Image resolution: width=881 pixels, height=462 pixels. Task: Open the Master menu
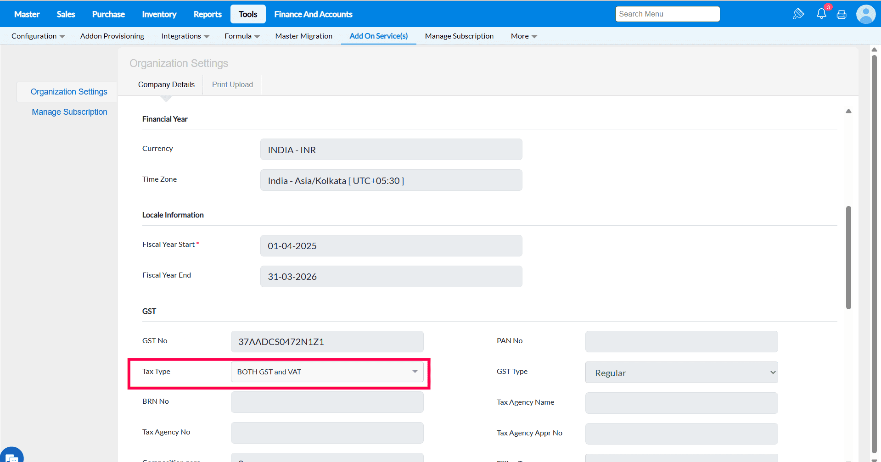point(27,14)
